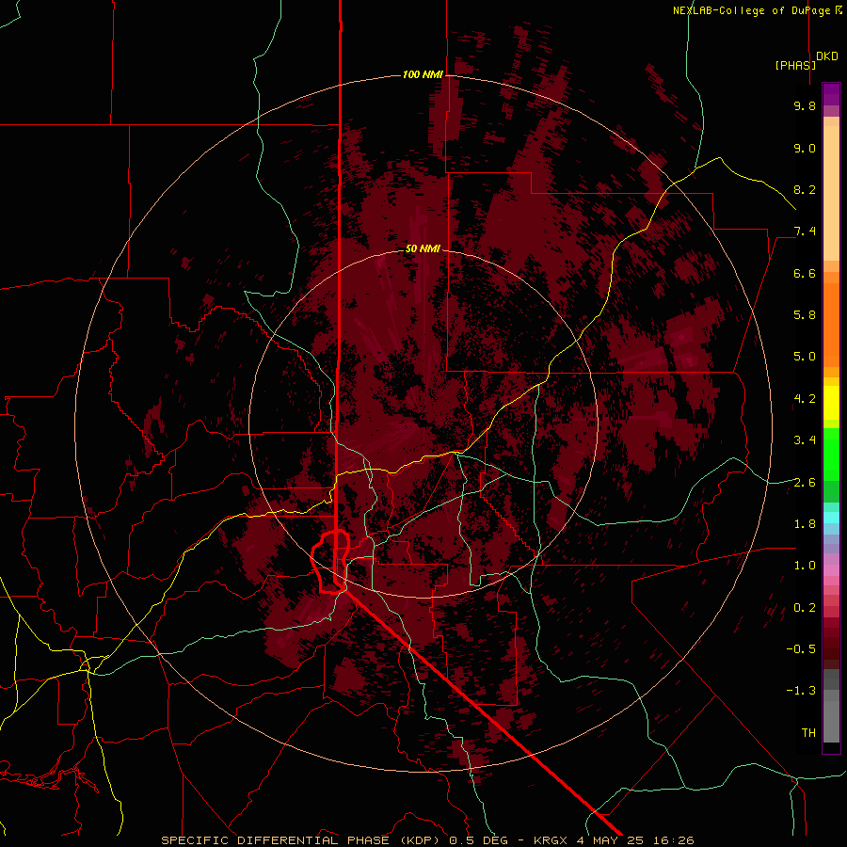The height and width of the screenshot is (847, 847).
Task: Click the 0.2 legend value
Action: (805, 608)
